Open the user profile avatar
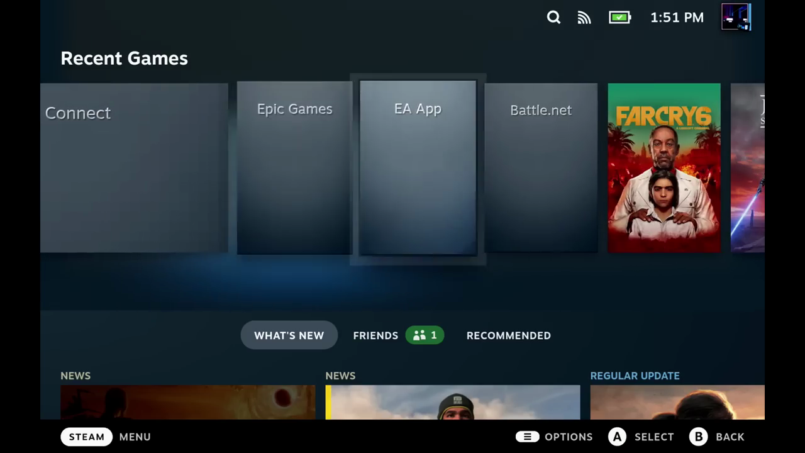The width and height of the screenshot is (805, 453). 736,17
